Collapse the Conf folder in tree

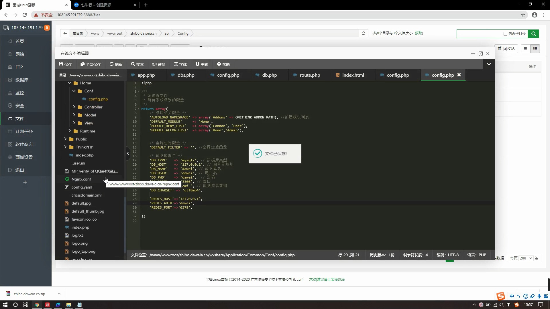(74, 91)
